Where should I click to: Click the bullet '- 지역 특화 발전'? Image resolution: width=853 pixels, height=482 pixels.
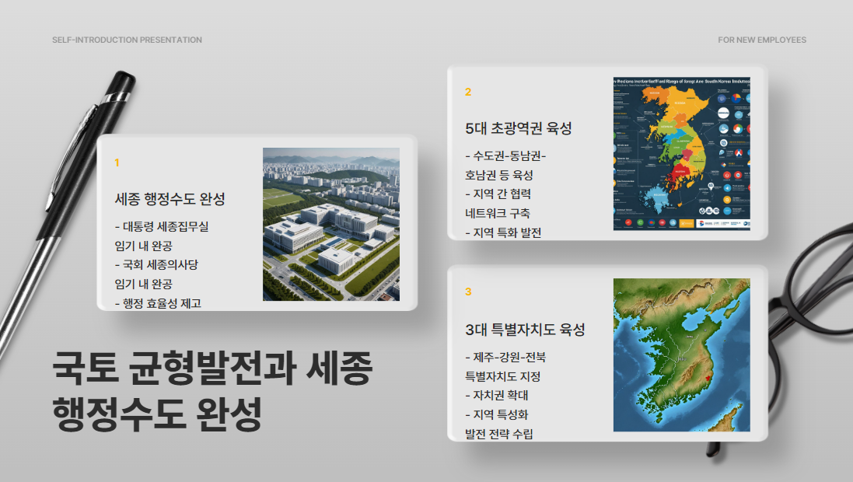503,232
